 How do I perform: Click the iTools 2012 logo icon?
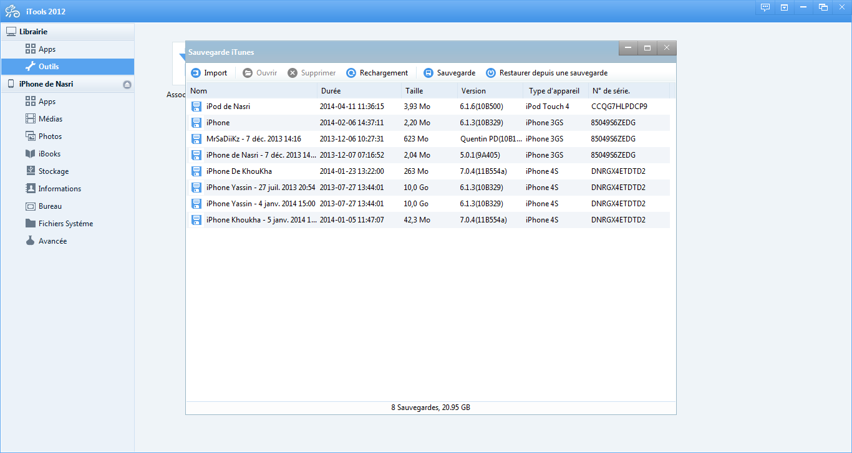coord(12,11)
